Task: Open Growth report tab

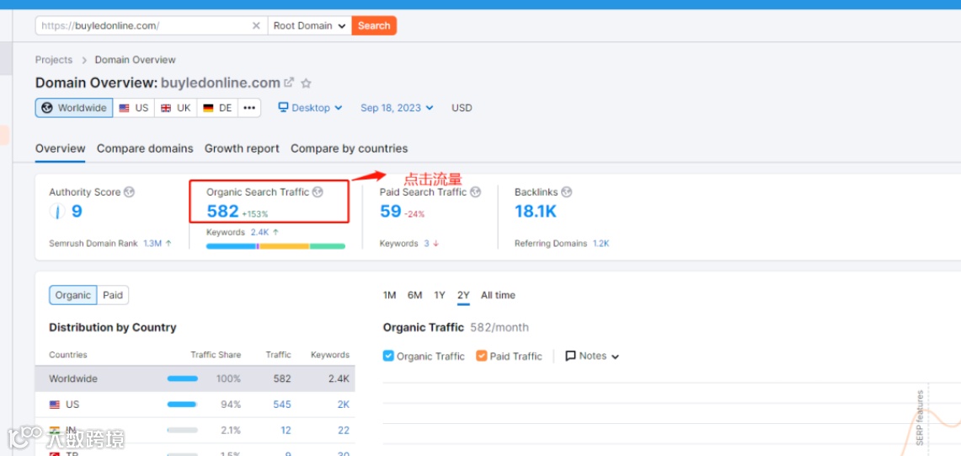Action: 242,148
